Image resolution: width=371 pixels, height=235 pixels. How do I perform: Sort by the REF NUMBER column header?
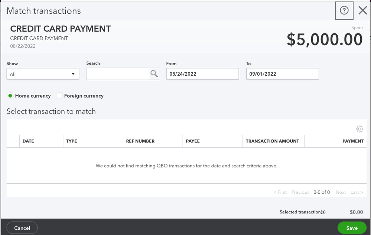(x=140, y=141)
